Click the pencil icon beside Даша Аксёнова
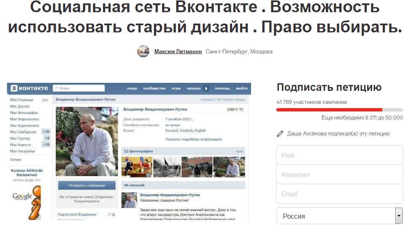The width and height of the screenshot is (408, 225). (280, 134)
